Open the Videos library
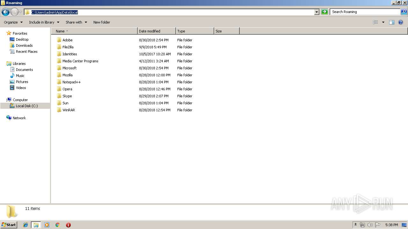 [x=21, y=88]
